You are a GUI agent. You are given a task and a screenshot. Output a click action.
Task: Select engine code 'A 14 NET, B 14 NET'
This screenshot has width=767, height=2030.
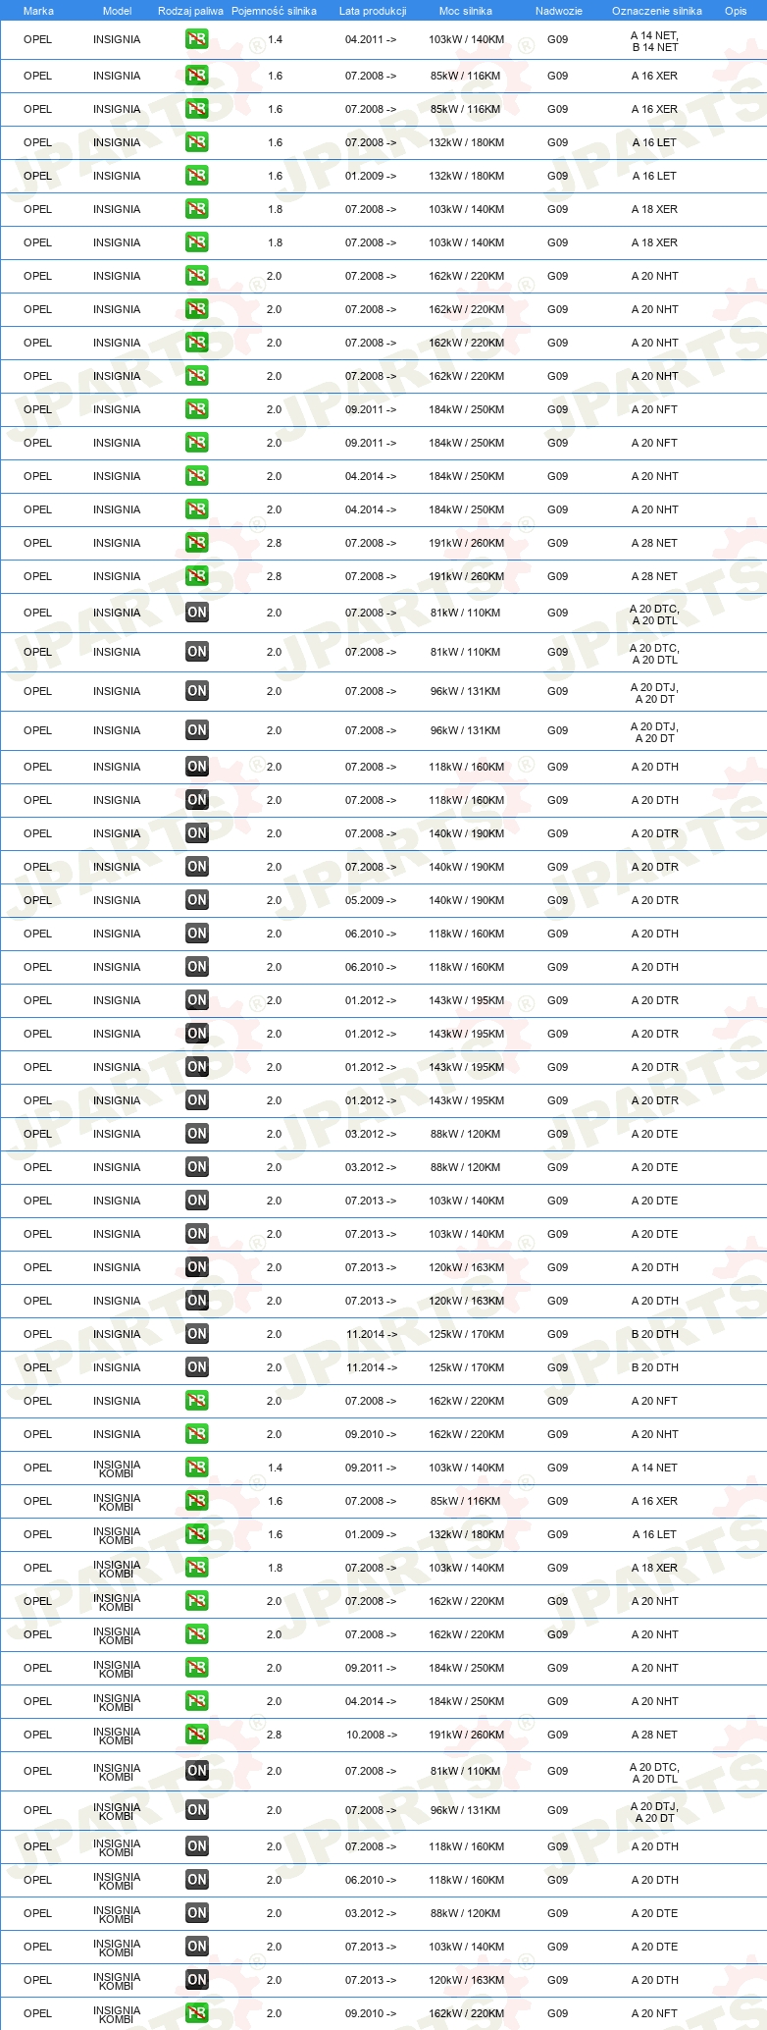[x=655, y=41]
